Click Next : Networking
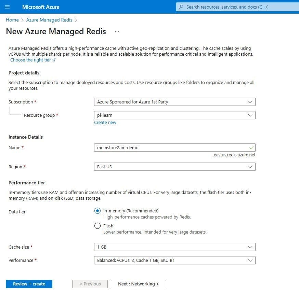This screenshot has height=295, width=299. click(x=138, y=284)
